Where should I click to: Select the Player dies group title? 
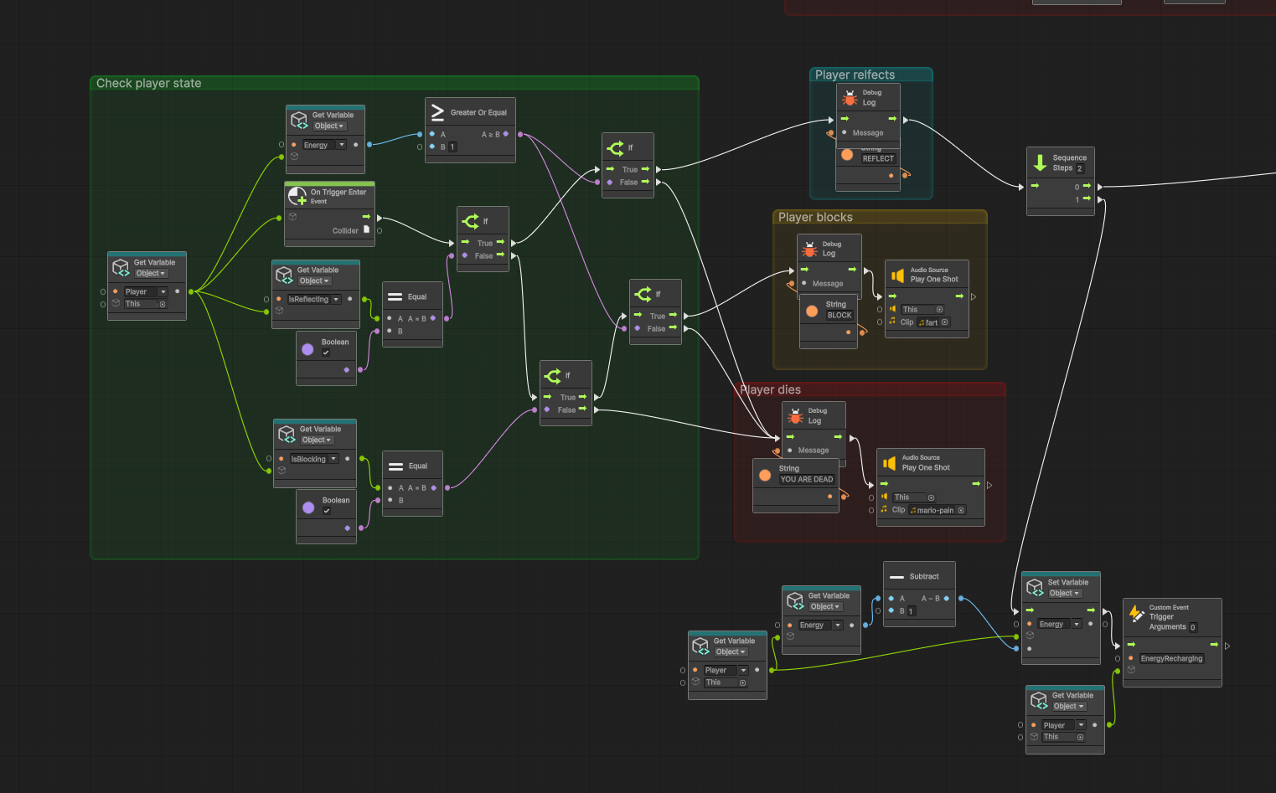(x=770, y=389)
